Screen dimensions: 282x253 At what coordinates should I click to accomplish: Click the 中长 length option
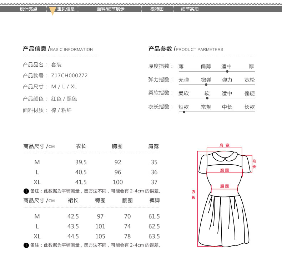tap(227, 107)
